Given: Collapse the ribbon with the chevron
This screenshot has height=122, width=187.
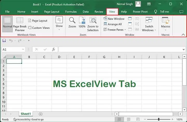Looking at the screenshot, I should tap(183, 35).
